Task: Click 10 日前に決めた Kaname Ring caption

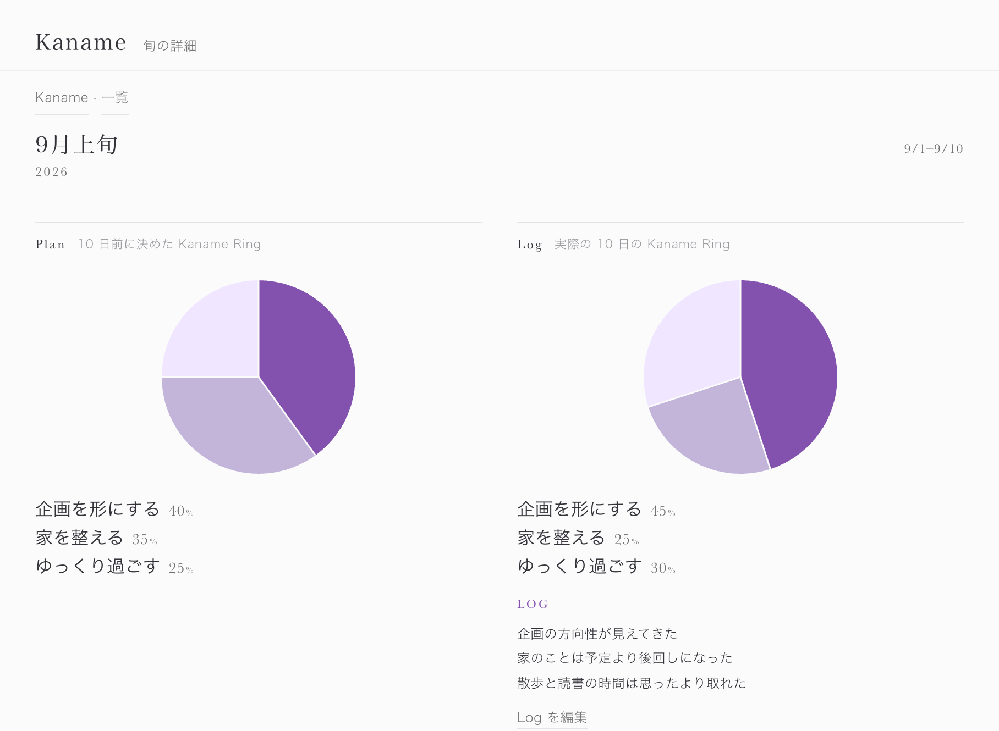Action: [x=169, y=244]
